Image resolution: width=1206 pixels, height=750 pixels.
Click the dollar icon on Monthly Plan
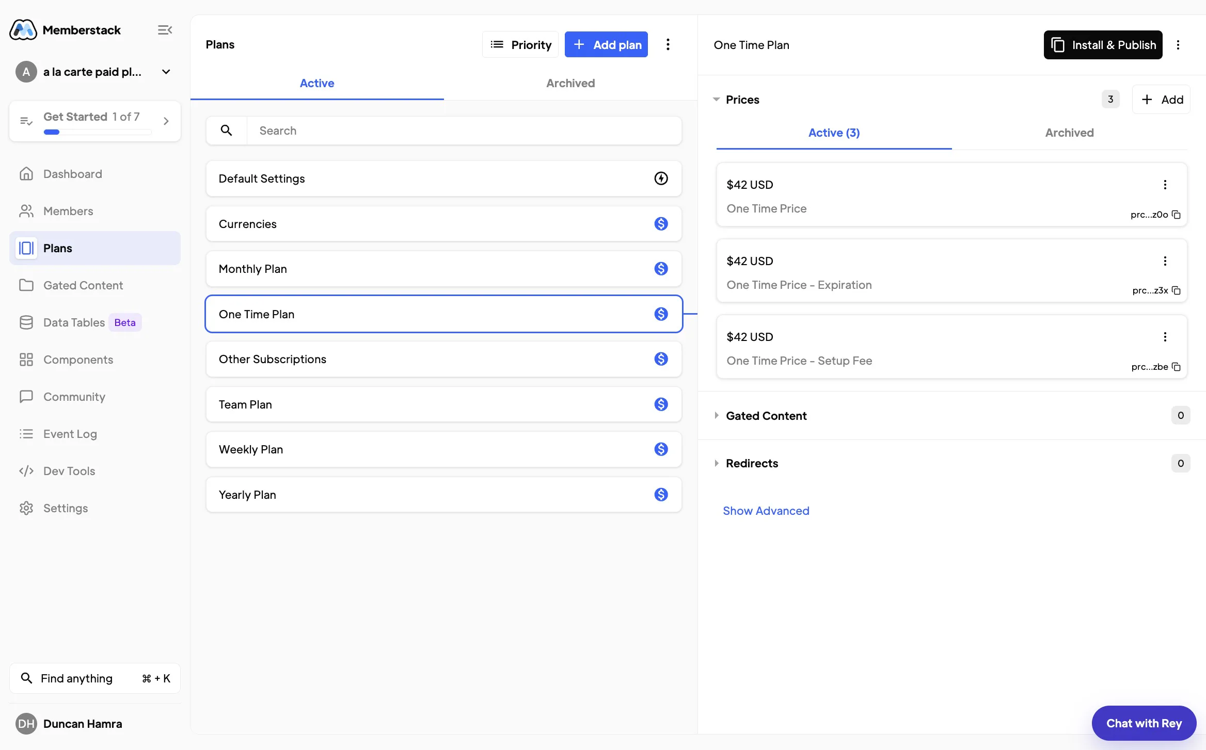pyautogui.click(x=661, y=269)
